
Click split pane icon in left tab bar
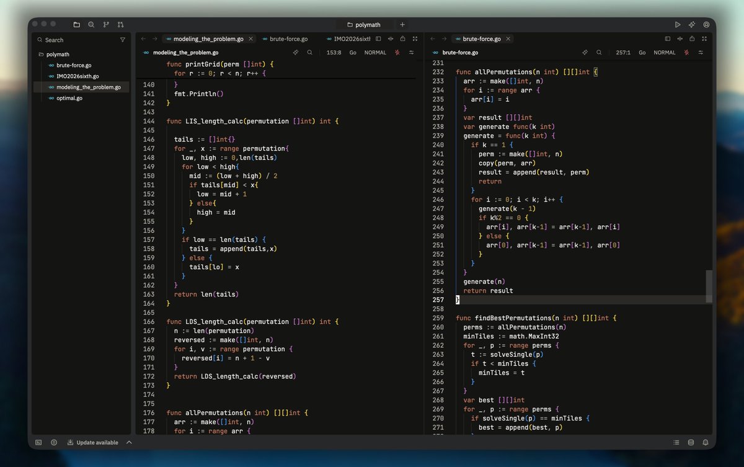pyautogui.click(x=379, y=38)
